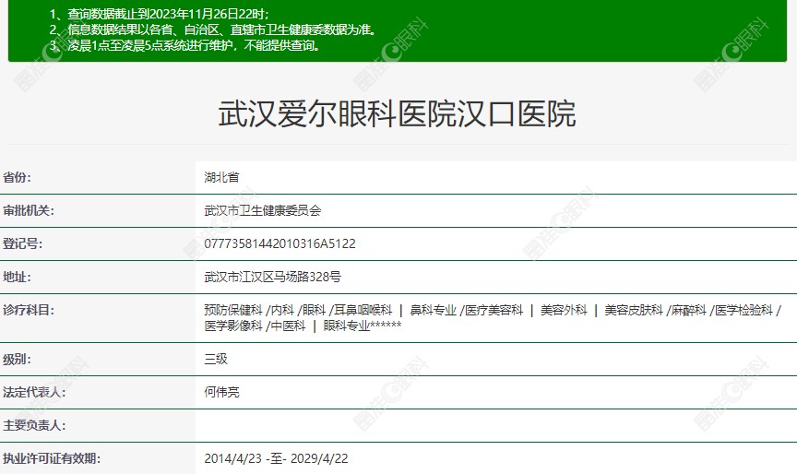Select 武汉市卫生健康委员会 approval authority text

263,210
